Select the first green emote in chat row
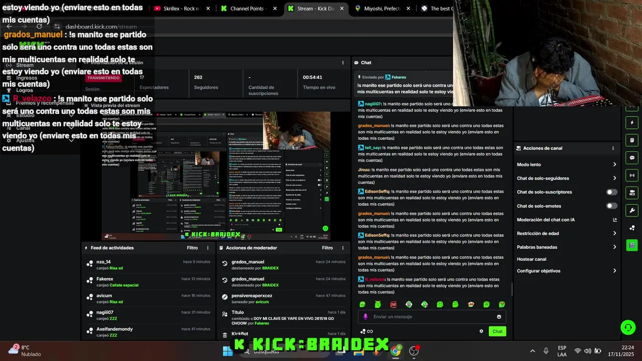 pos(362,304)
